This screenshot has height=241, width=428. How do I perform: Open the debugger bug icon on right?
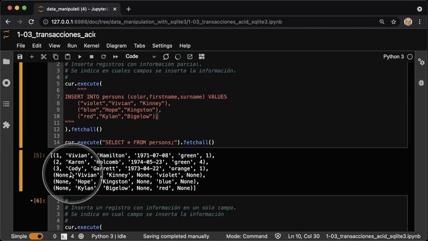coord(421,82)
